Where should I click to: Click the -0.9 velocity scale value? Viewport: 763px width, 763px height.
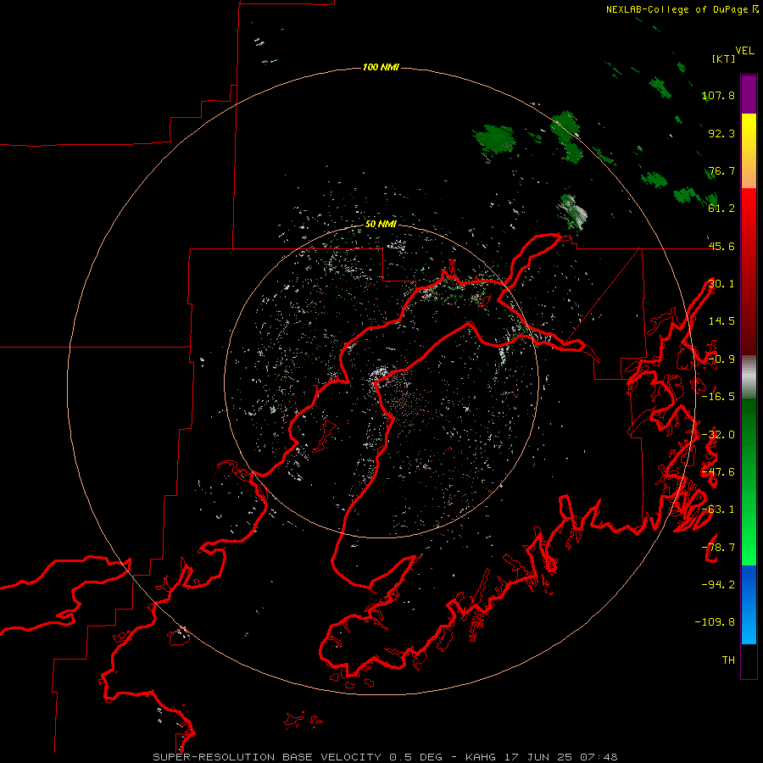[721, 359]
